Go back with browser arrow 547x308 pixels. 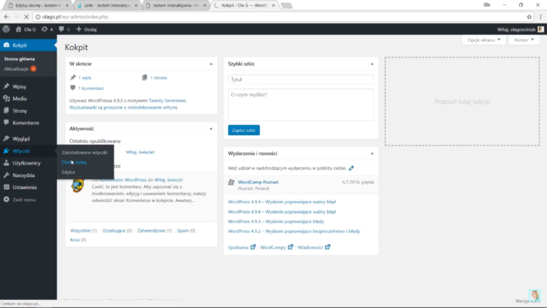point(7,17)
